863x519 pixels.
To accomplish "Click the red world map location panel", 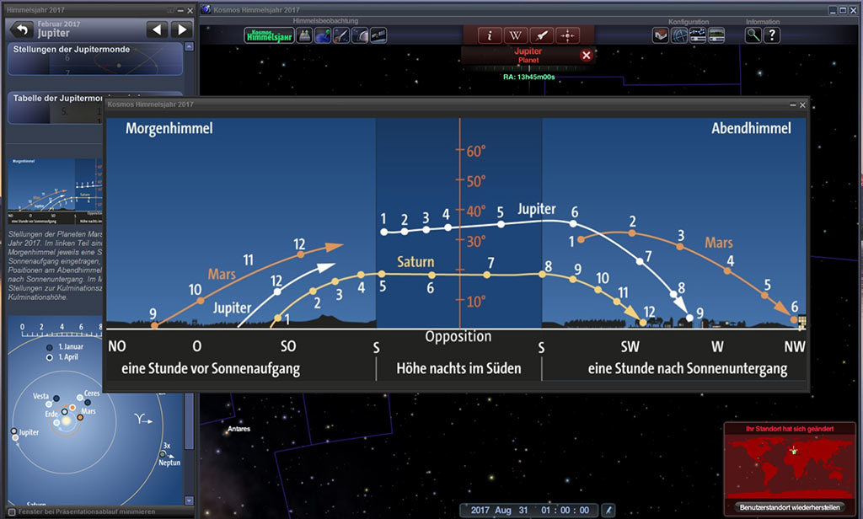I will 789,466.
